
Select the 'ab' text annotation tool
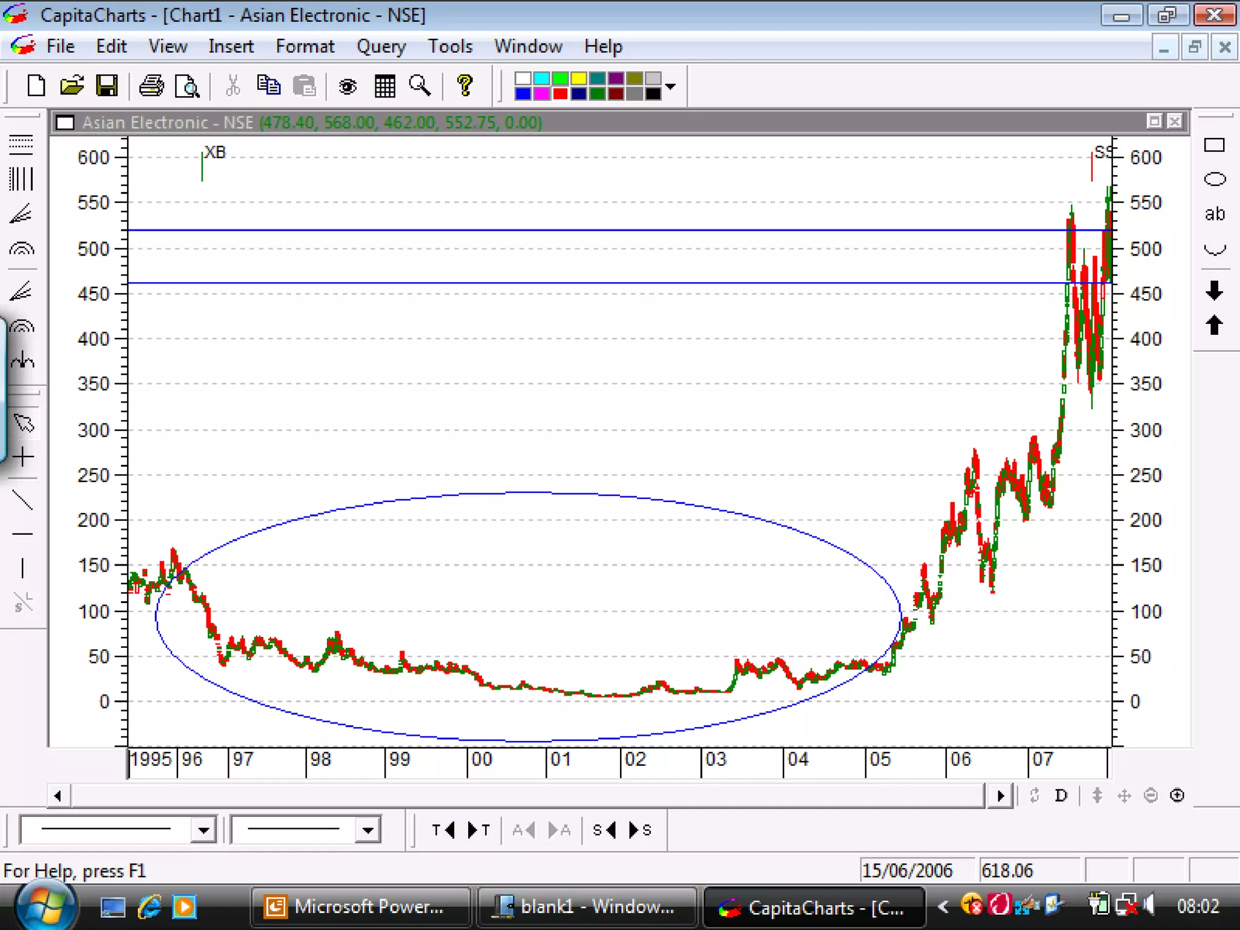coord(1214,214)
